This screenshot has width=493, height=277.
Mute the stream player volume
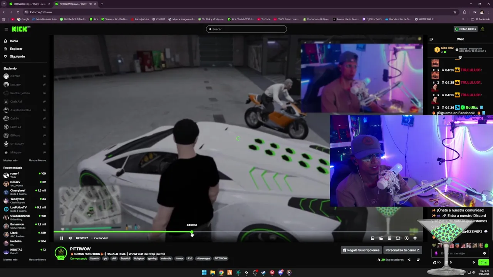[70, 238]
